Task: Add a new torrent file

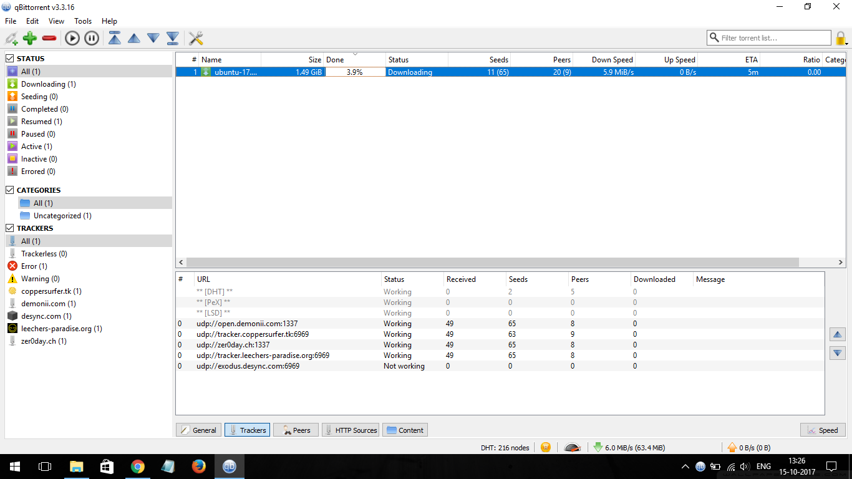Action: coord(29,37)
